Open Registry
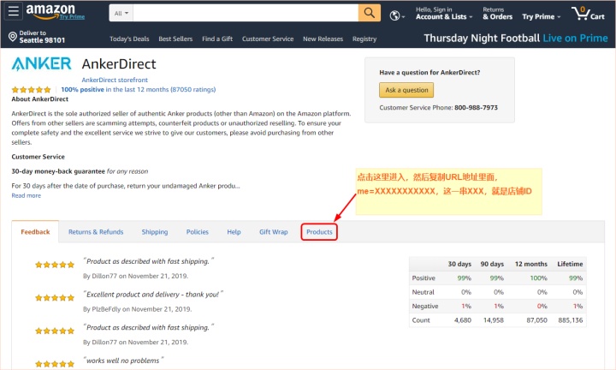 click(364, 39)
